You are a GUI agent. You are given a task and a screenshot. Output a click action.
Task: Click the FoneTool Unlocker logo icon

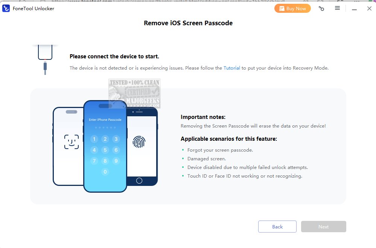pos(6,8)
